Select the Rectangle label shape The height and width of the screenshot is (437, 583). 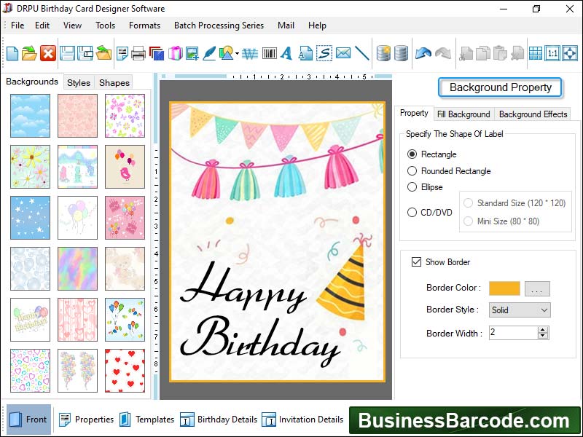[413, 154]
